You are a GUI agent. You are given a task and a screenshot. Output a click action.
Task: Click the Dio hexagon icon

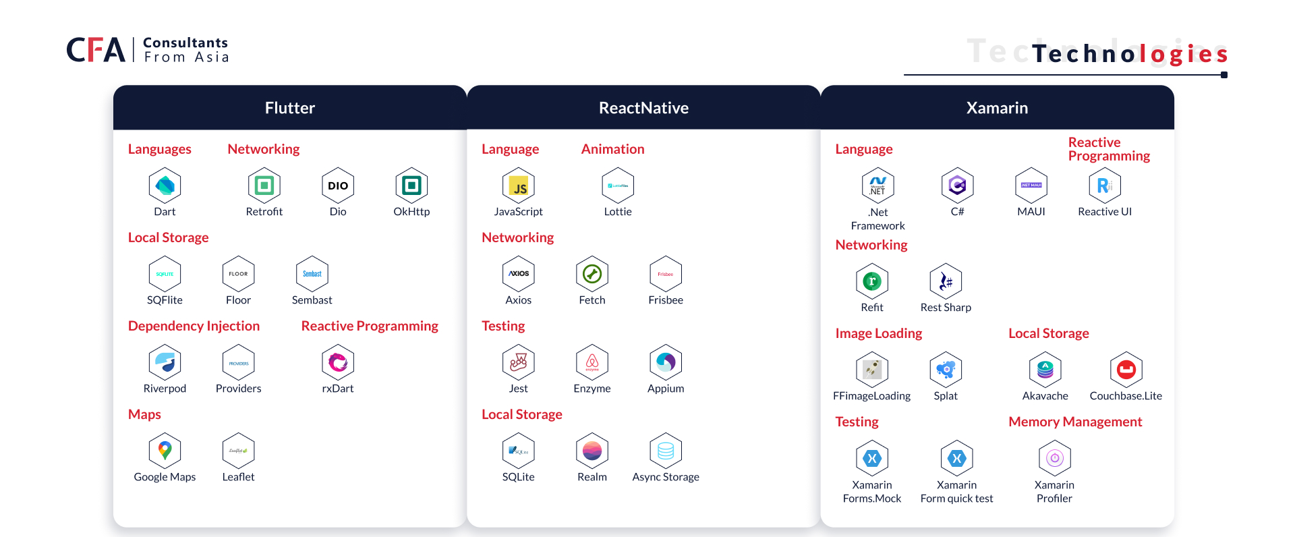(338, 186)
